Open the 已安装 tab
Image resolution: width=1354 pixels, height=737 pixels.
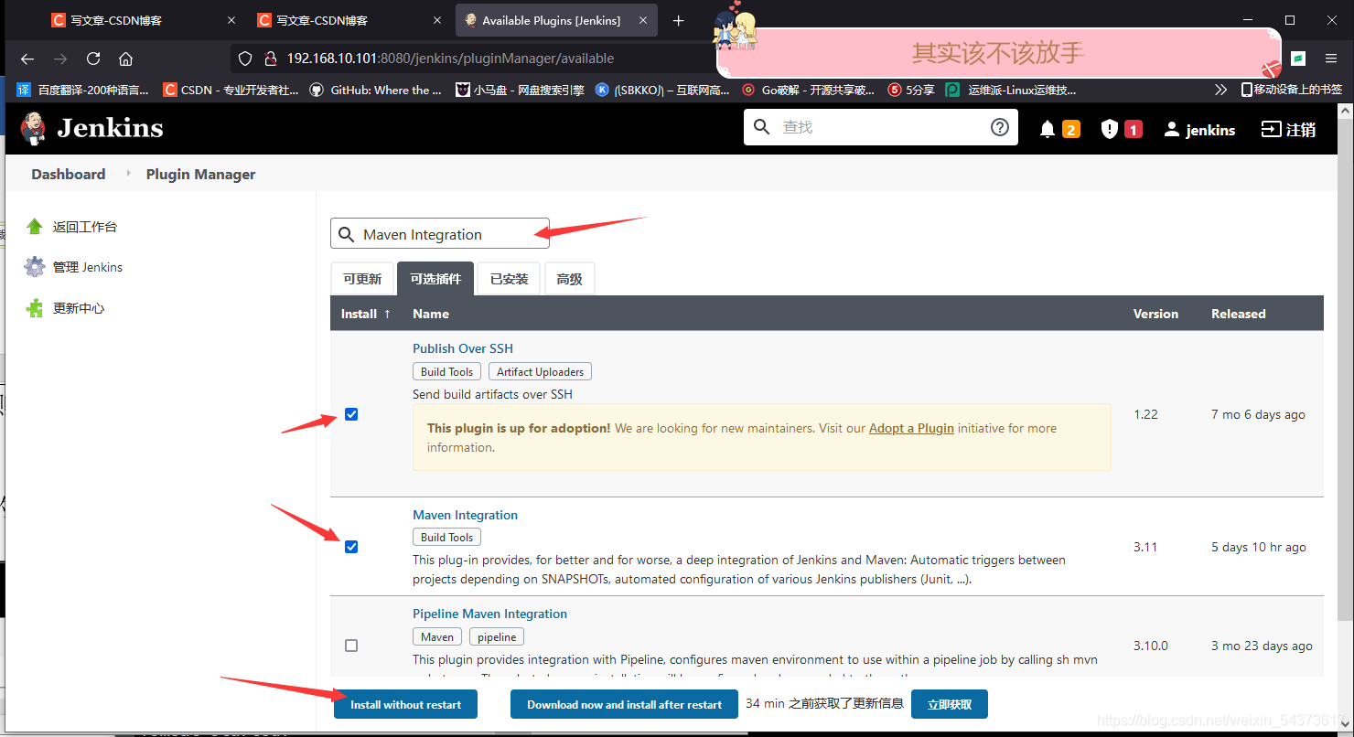pos(510,279)
